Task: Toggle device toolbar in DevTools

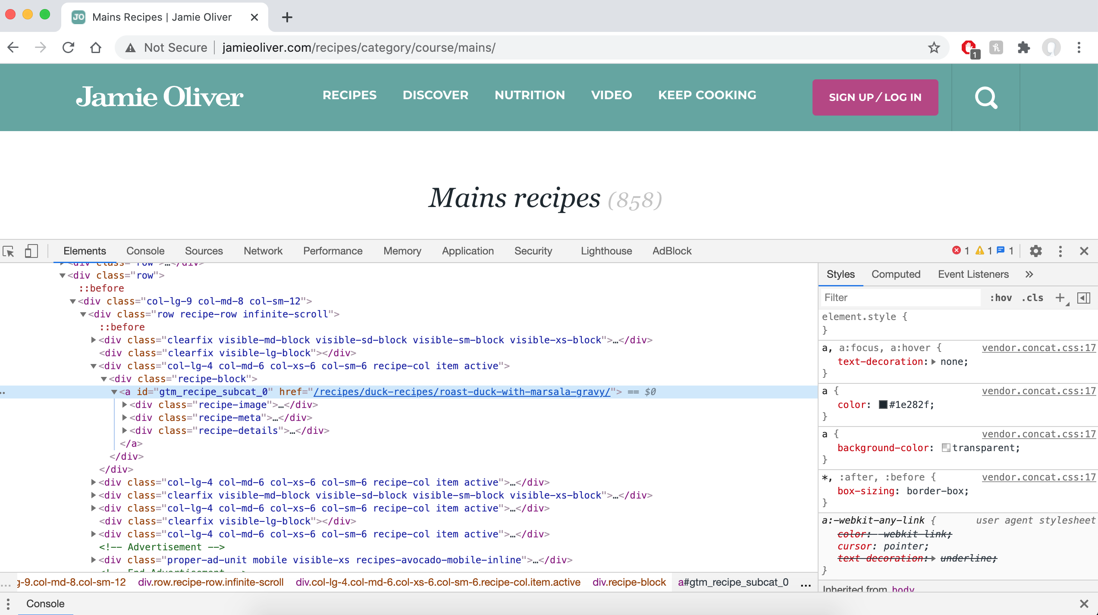Action: (x=31, y=251)
